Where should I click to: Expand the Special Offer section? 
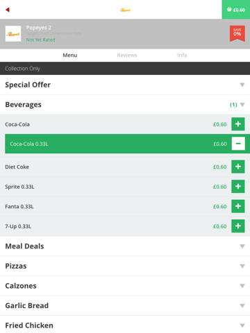pyautogui.click(x=125, y=85)
